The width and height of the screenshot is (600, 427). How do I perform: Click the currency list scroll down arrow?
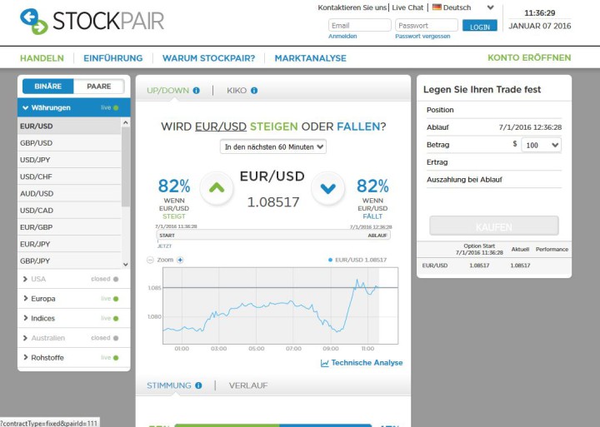point(126,265)
